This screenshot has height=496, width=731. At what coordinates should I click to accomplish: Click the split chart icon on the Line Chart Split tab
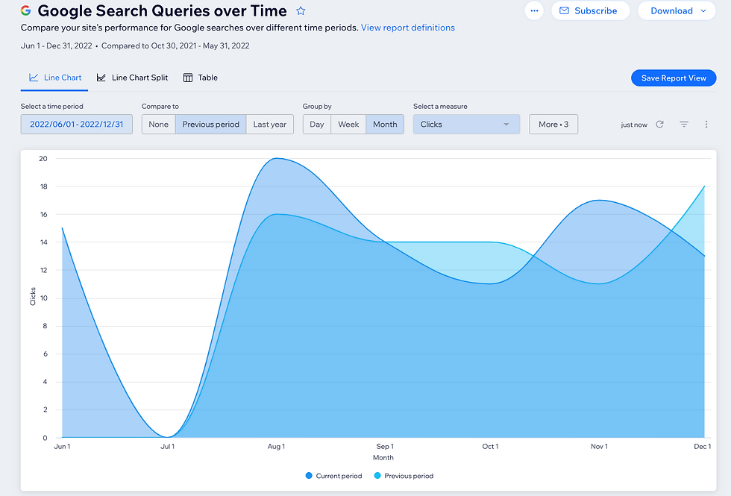click(x=101, y=78)
